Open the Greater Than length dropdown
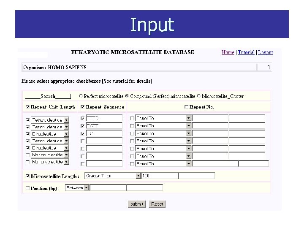 pyautogui.click(x=113, y=176)
